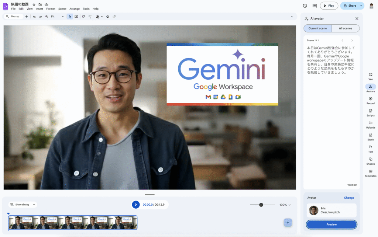Open the Record sidebar tool

(371, 101)
